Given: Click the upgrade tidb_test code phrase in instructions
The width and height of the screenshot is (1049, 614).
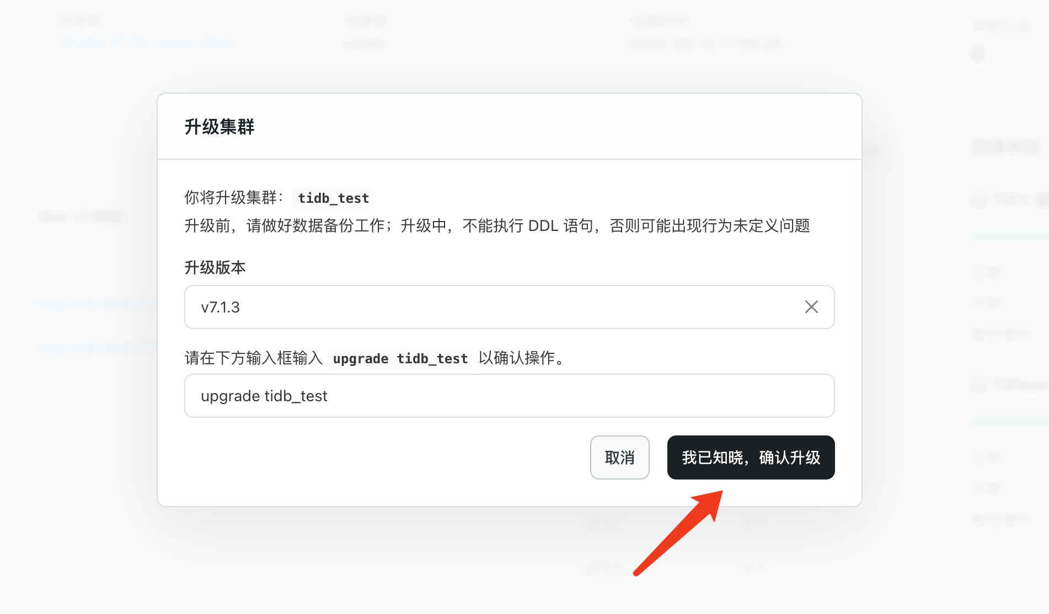Looking at the screenshot, I should click(400, 359).
